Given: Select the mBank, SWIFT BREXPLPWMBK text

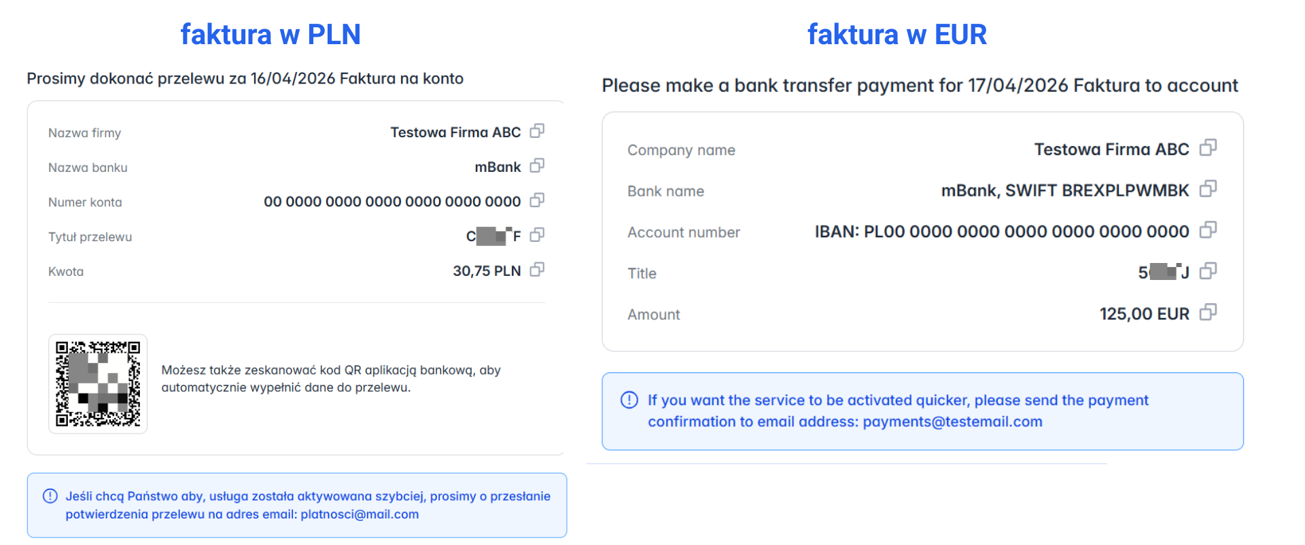Looking at the screenshot, I should coord(1065,190).
